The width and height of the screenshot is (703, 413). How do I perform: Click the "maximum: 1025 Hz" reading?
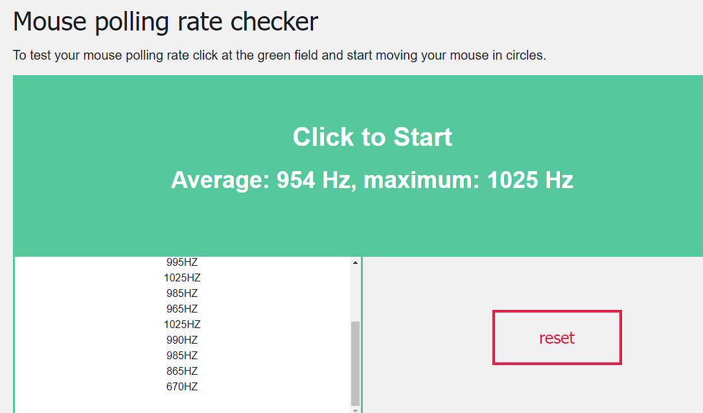pyautogui.click(x=468, y=180)
